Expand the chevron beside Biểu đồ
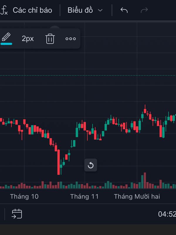The height and width of the screenshot is (235, 176). pos(100,11)
